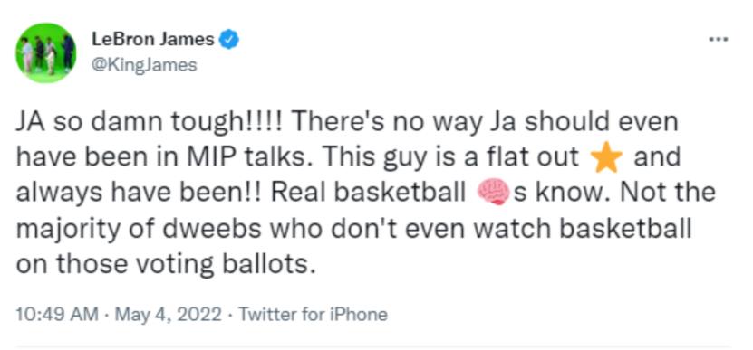Click the 'on those voting ballots.' line
The width and height of the screenshot is (753, 350).
coord(167,264)
